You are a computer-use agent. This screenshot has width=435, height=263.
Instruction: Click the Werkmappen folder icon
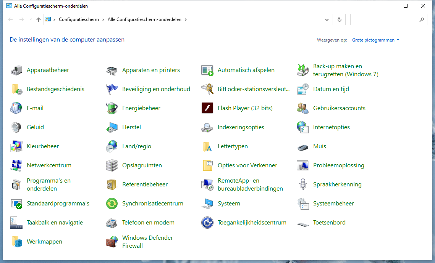(x=16, y=242)
